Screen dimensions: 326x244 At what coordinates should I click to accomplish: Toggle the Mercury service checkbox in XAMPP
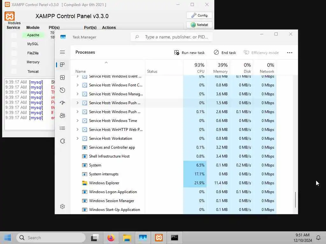pos(14,62)
